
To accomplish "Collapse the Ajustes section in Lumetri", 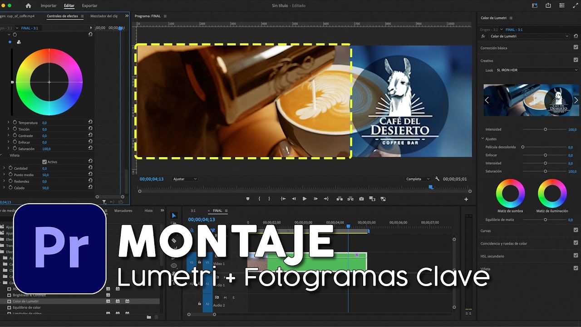I will (483, 139).
